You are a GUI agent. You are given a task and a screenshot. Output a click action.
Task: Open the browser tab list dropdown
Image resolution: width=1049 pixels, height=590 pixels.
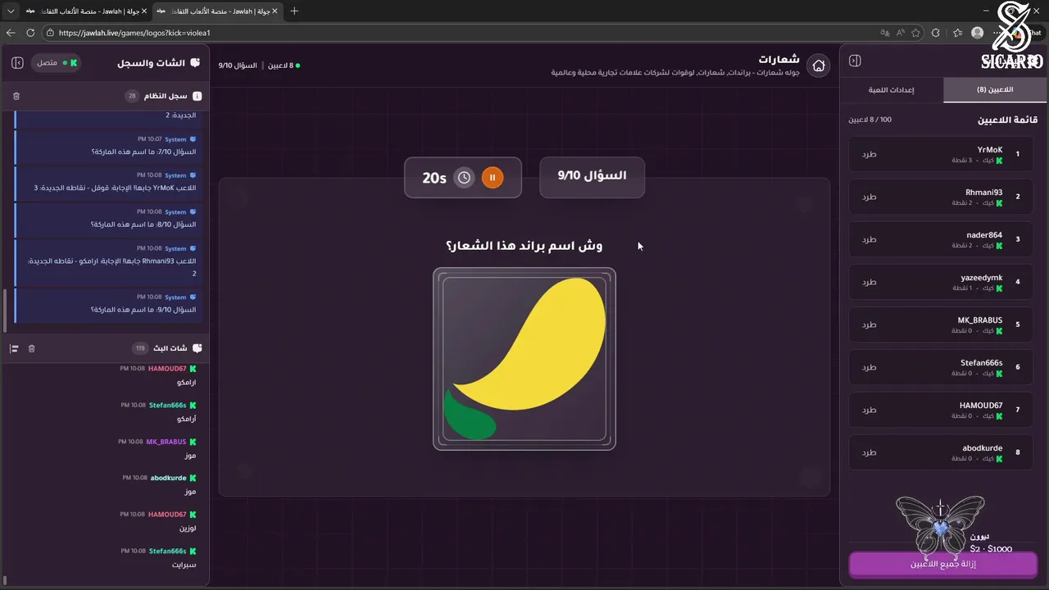coord(11,11)
